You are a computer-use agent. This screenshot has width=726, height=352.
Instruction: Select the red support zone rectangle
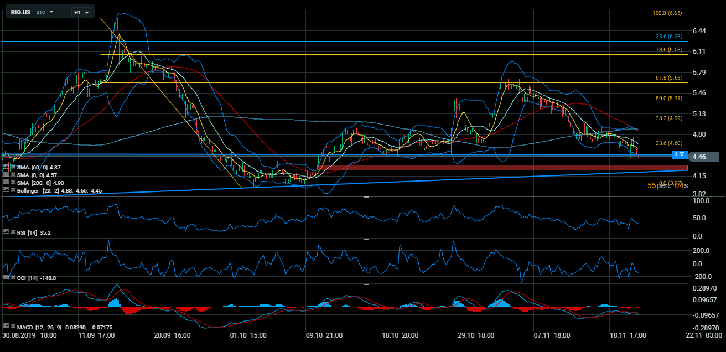pyautogui.click(x=498, y=168)
